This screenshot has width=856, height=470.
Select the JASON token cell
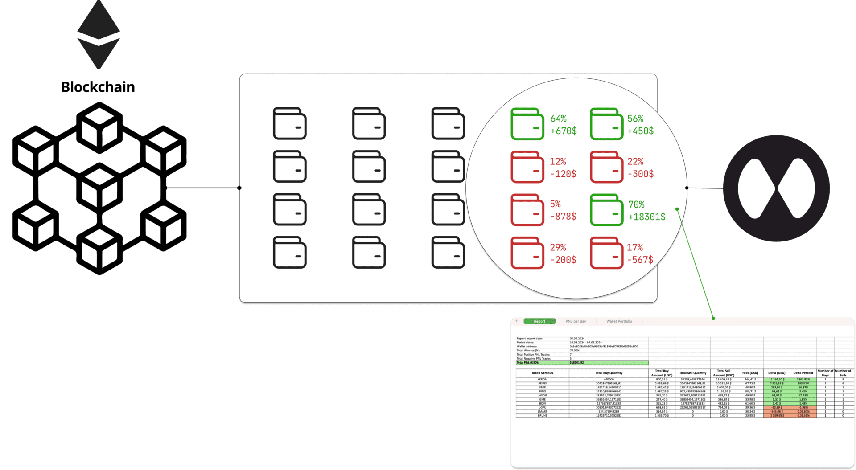543,396
